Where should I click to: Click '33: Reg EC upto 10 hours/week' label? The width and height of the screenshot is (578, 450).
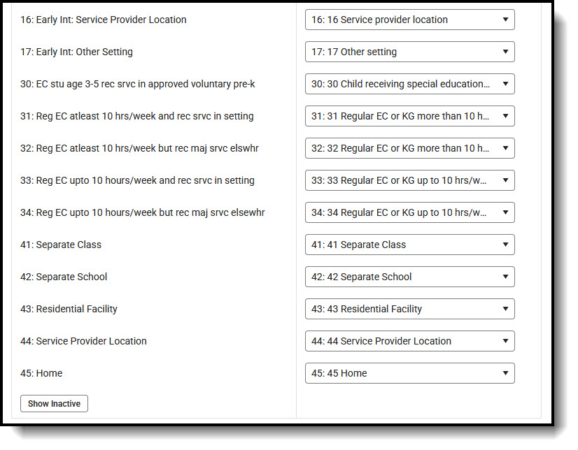coord(137,180)
